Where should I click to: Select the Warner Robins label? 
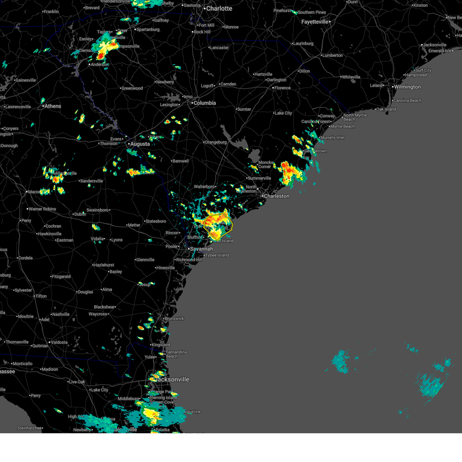42,209
